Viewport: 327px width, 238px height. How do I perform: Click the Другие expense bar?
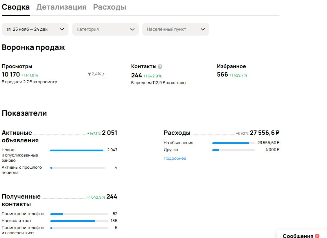[x=233, y=150]
